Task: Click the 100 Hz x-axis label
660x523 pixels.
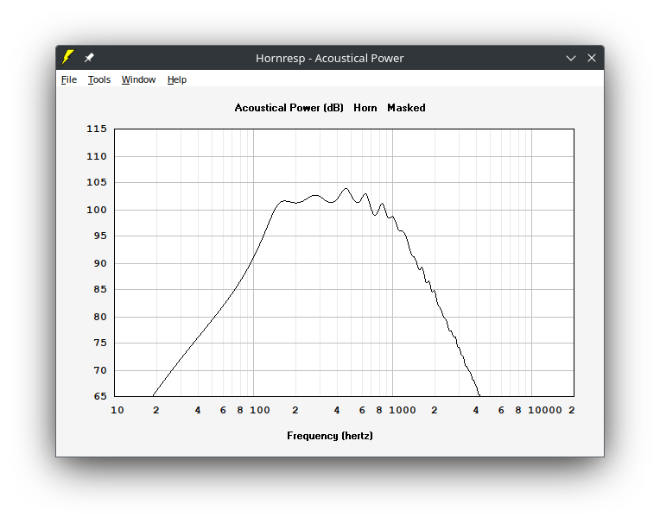Action: point(260,410)
